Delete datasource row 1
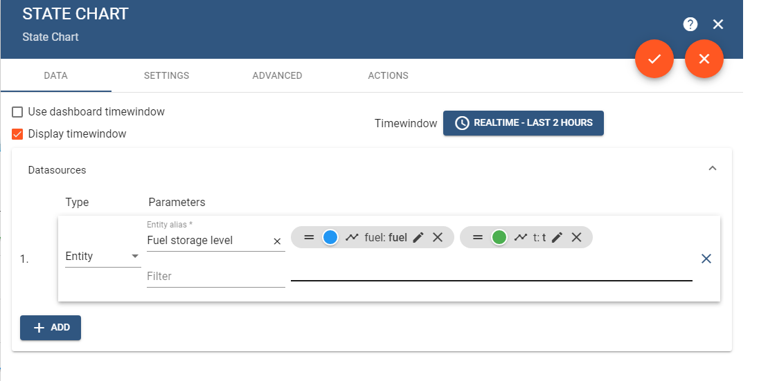Viewport: 759px width, 381px height. click(x=706, y=258)
